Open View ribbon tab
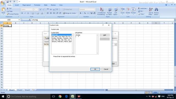The width and height of the screenshot is (176, 99). (61, 5)
